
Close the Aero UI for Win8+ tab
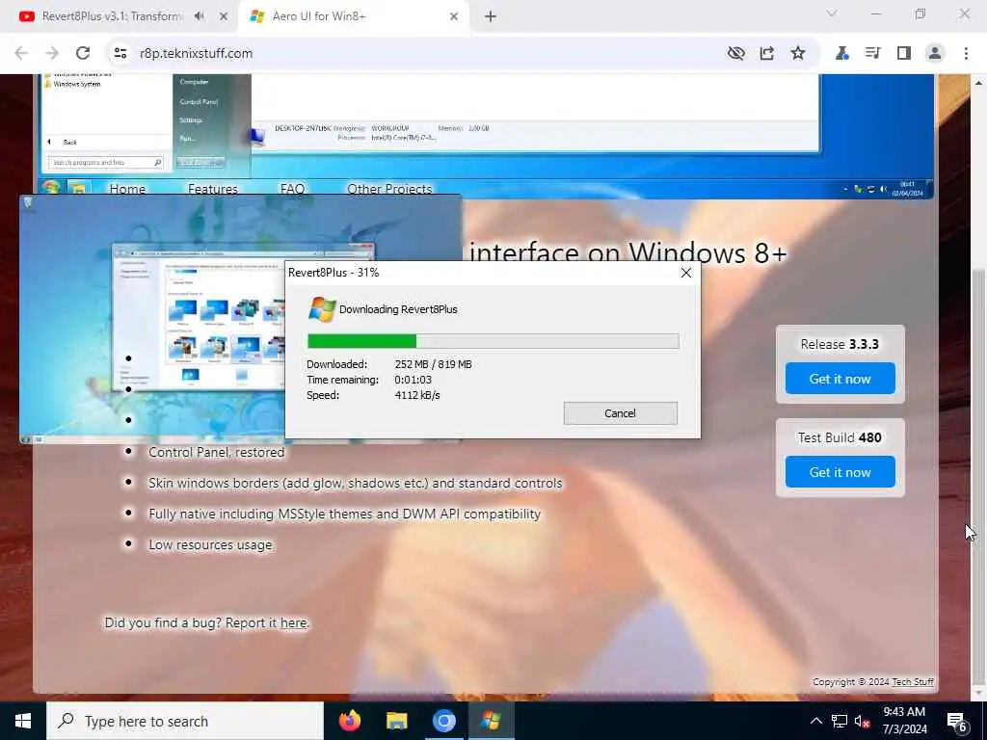[454, 17]
